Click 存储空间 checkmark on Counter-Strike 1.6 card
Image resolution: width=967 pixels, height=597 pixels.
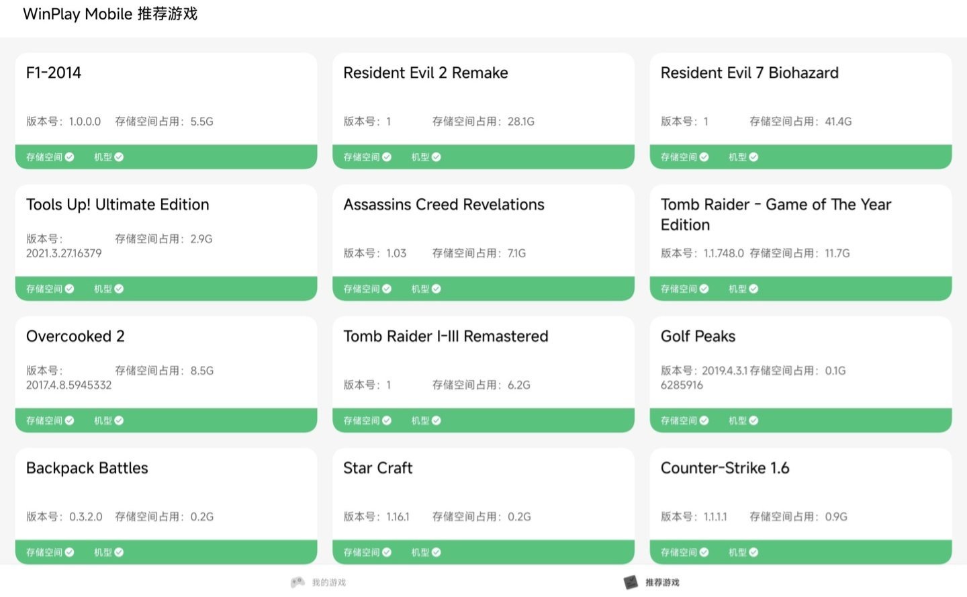pos(704,552)
